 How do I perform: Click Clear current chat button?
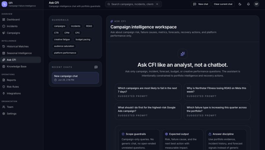coord(223,4)
